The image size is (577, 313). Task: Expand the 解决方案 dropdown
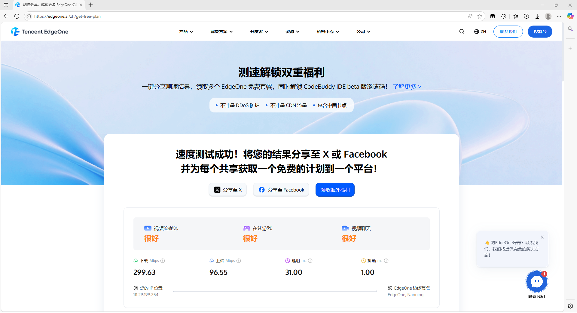[x=221, y=31]
